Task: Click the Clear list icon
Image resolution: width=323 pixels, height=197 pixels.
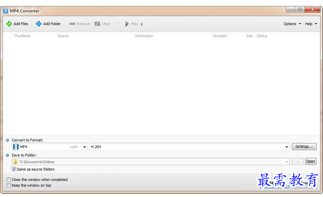Action: (x=97, y=24)
